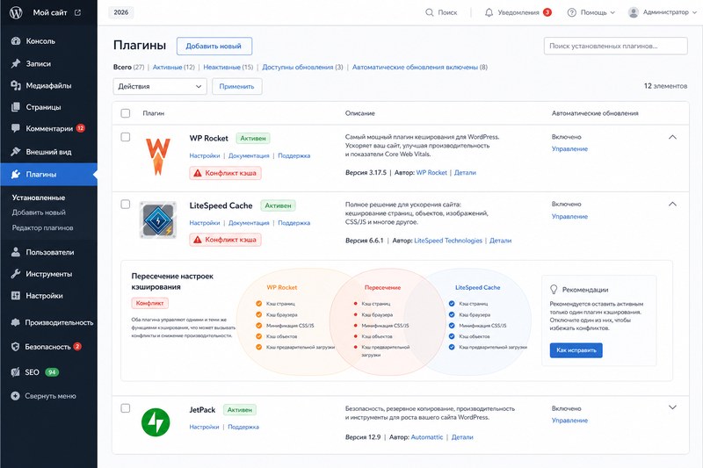Open the Действия bulk actions dropdown

160,86
